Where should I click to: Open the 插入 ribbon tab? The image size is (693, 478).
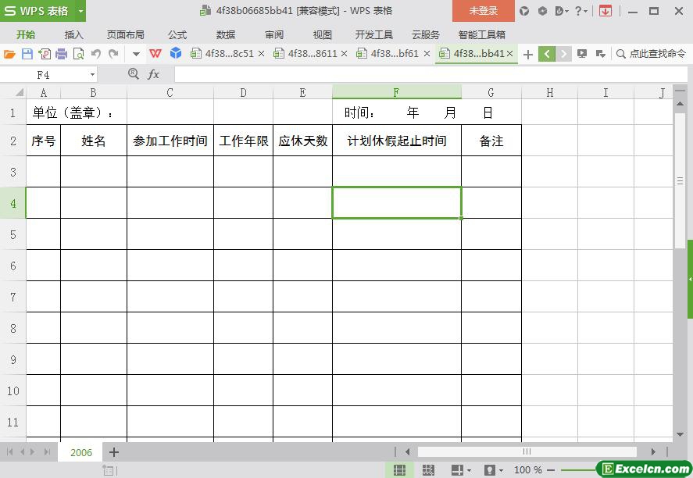74,34
